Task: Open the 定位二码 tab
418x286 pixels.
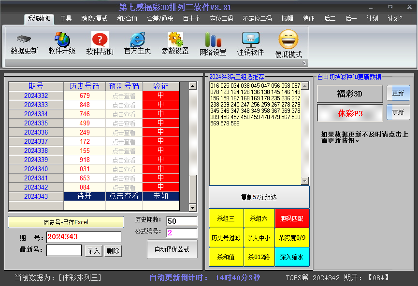Action: pyautogui.click(x=221, y=19)
